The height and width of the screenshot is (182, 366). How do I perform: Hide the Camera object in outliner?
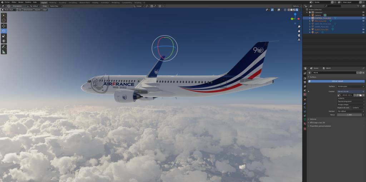(363, 15)
